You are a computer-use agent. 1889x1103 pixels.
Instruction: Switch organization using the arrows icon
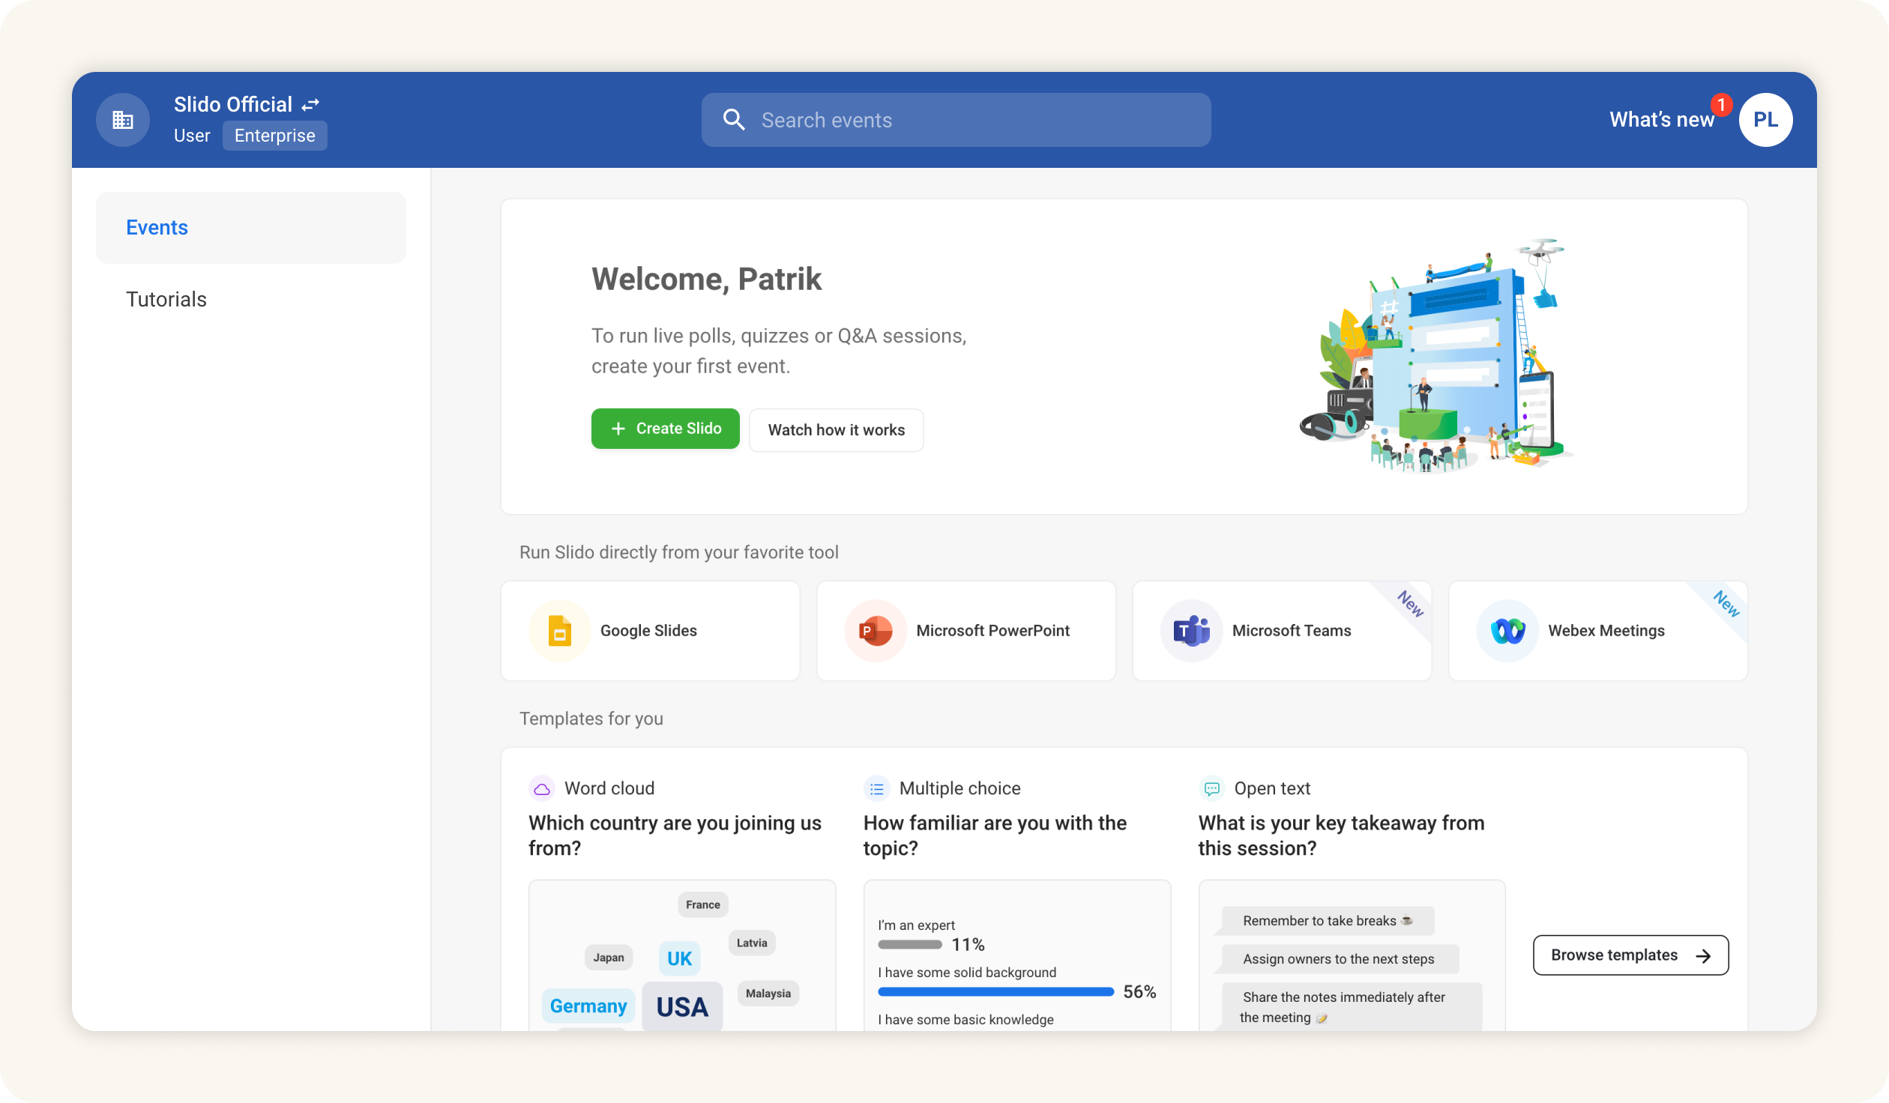click(310, 105)
